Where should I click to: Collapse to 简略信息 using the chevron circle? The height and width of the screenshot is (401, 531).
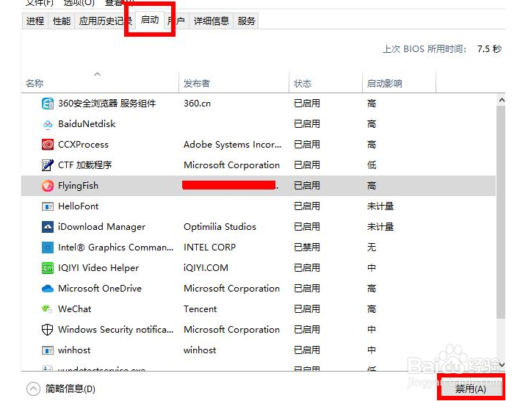click(33, 389)
